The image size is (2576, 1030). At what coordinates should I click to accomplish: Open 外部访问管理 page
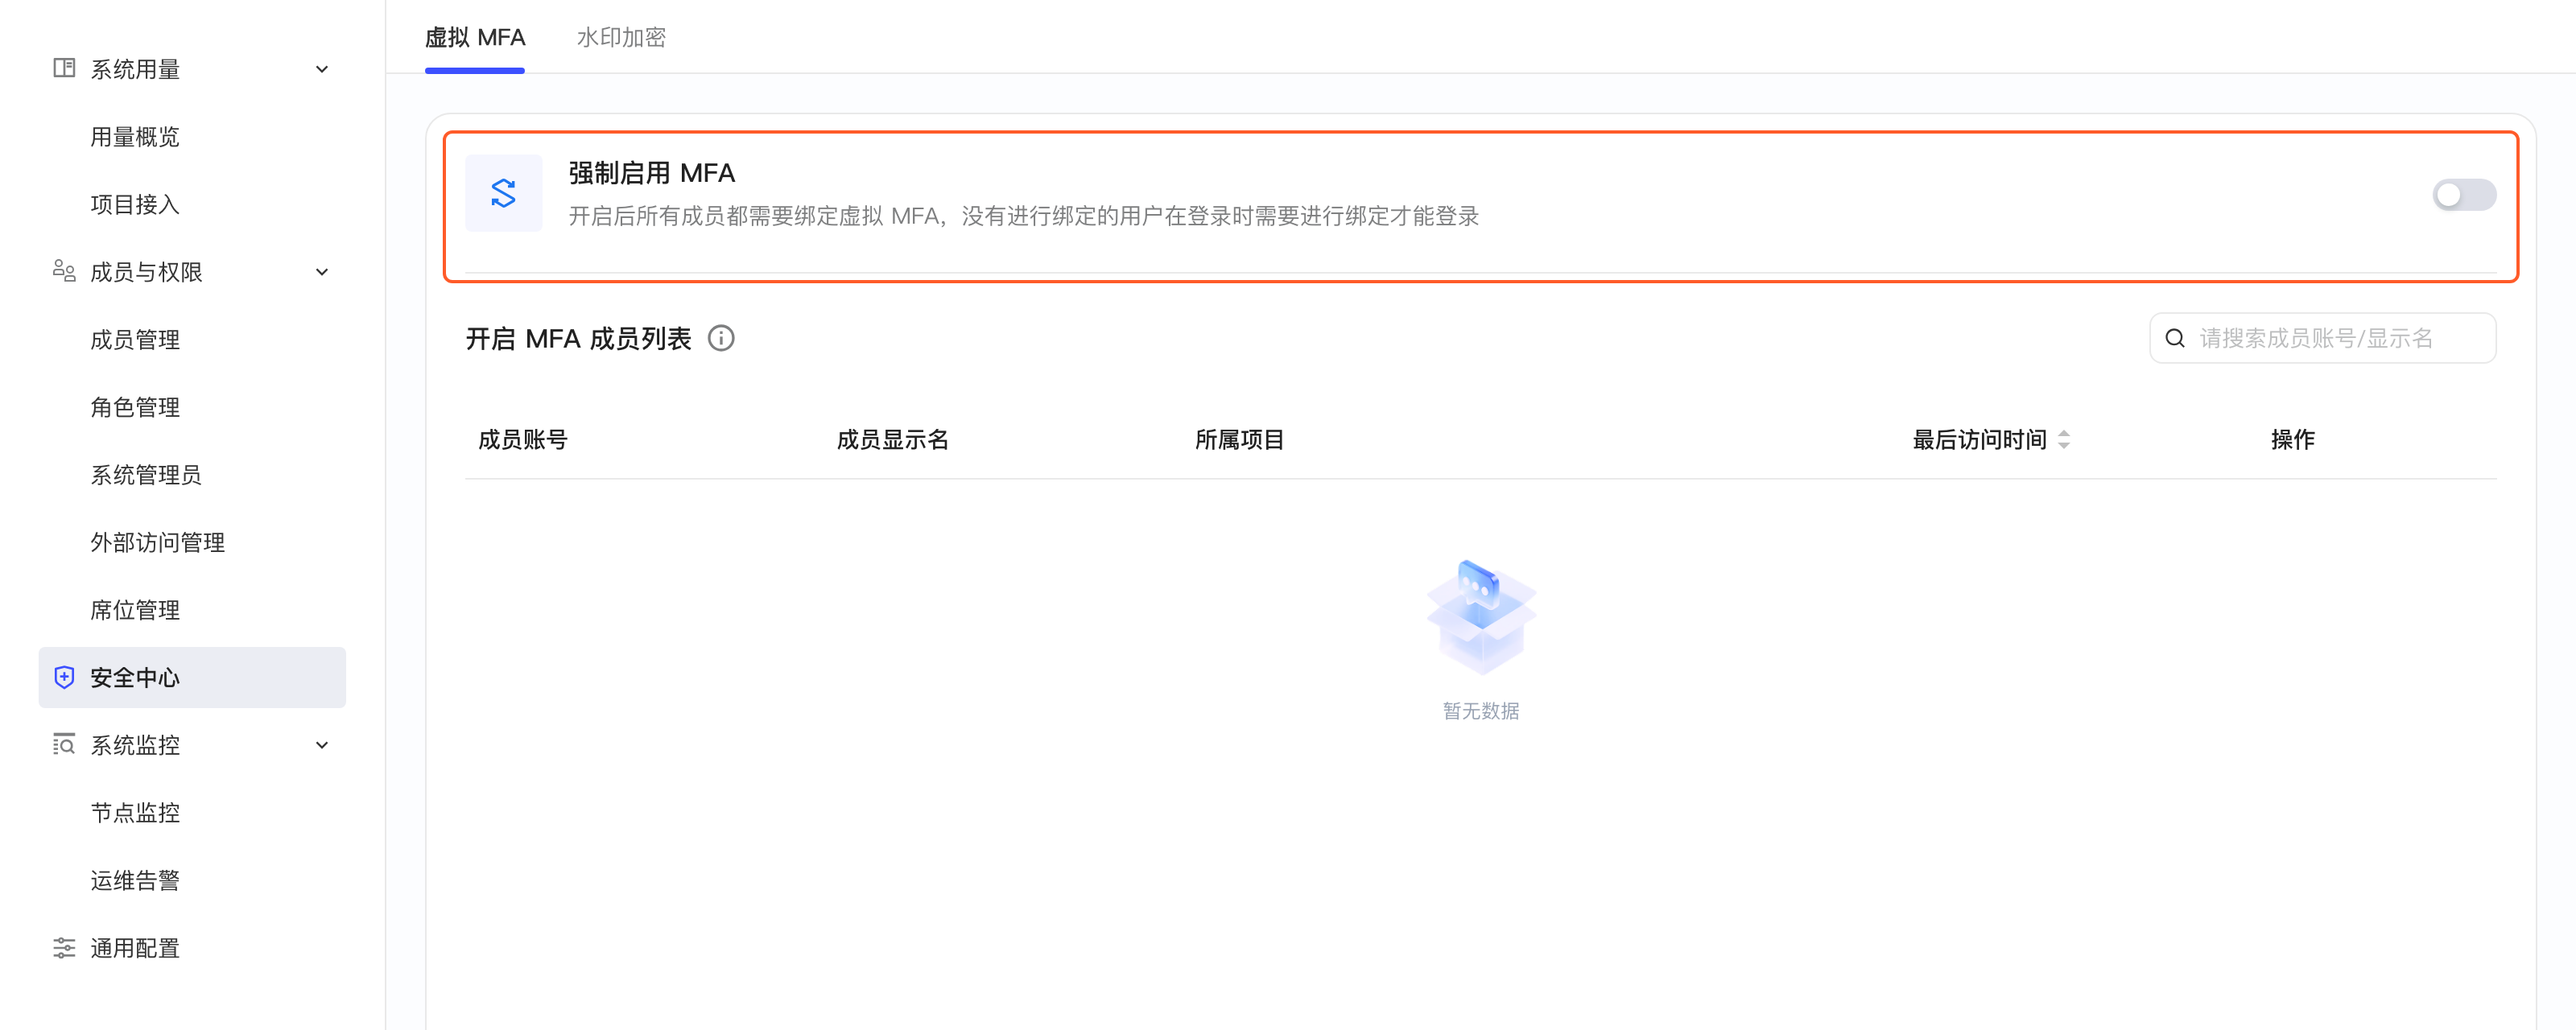tap(157, 542)
